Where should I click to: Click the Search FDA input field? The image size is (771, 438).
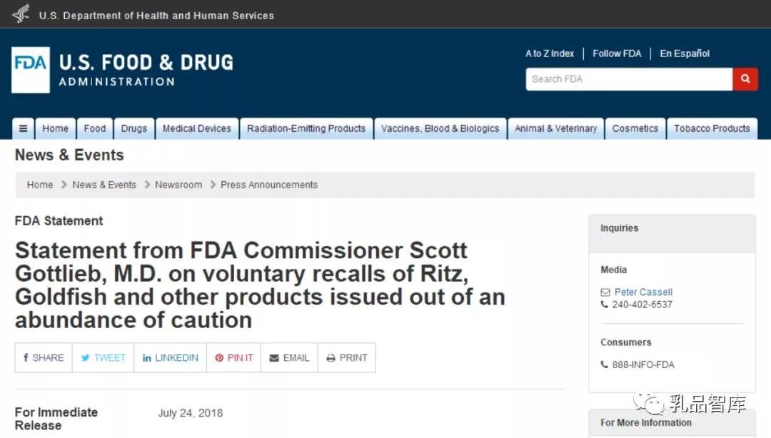click(629, 79)
